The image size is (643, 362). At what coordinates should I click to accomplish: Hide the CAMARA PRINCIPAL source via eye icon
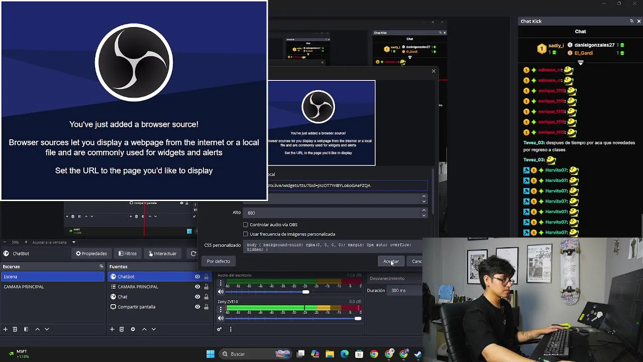click(x=197, y=287)
